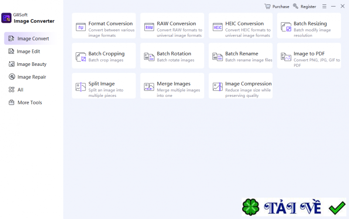Click 'Batch crop images' text
Viewport: 349px width, 219px height.
(106, 60)
